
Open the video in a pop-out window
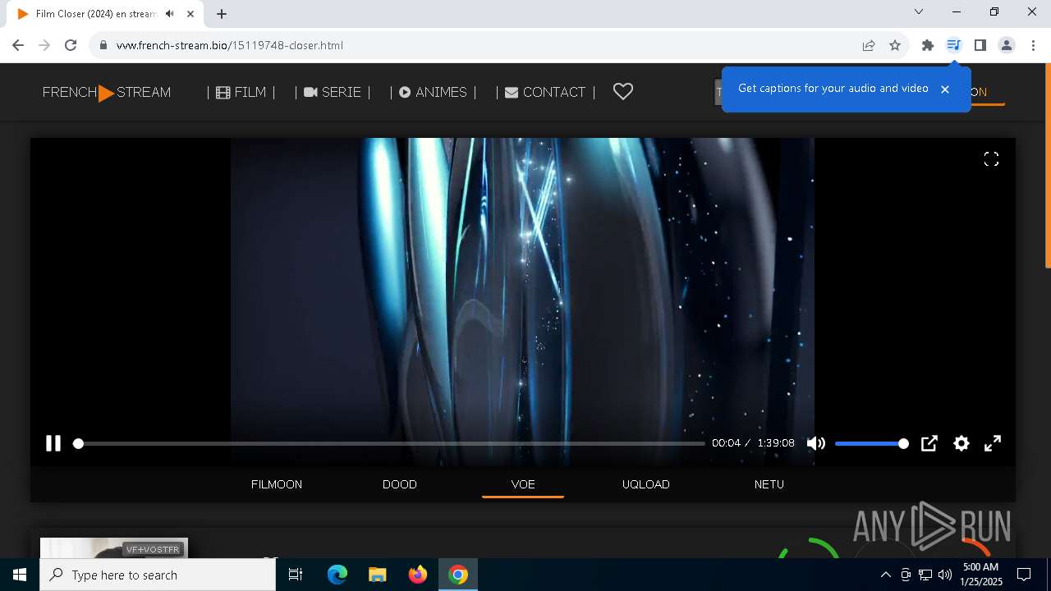click(929, 443)
